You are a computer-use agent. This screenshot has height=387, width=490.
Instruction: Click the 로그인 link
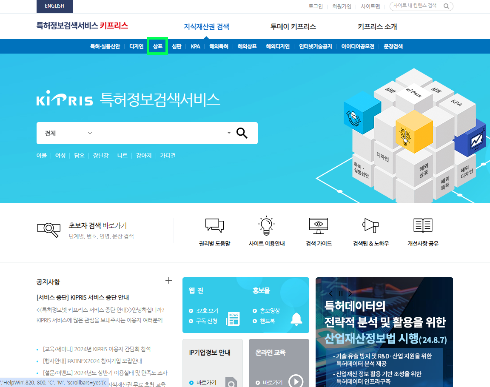click(315, 6)
